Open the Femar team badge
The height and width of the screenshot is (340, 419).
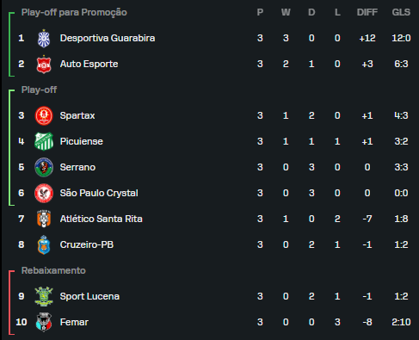click(44, 322)
